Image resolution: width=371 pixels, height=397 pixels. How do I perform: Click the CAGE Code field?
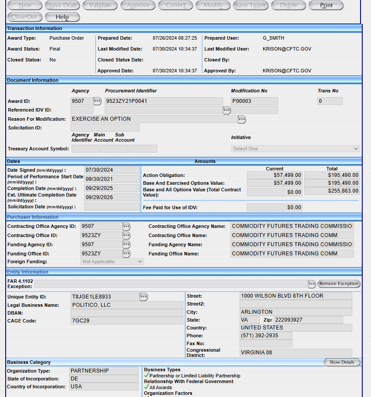[x=127, y=321]
